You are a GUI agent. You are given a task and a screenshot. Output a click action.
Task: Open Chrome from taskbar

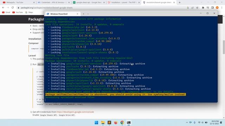tap(122, 122)
